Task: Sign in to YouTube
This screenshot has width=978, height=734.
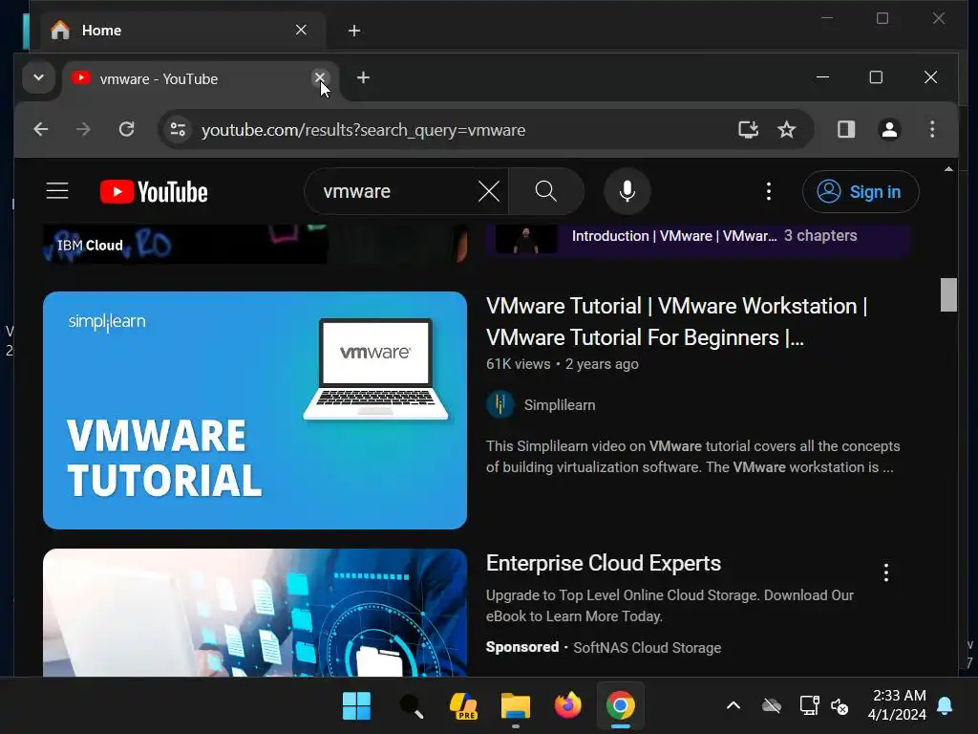Action: click(861, 191)
